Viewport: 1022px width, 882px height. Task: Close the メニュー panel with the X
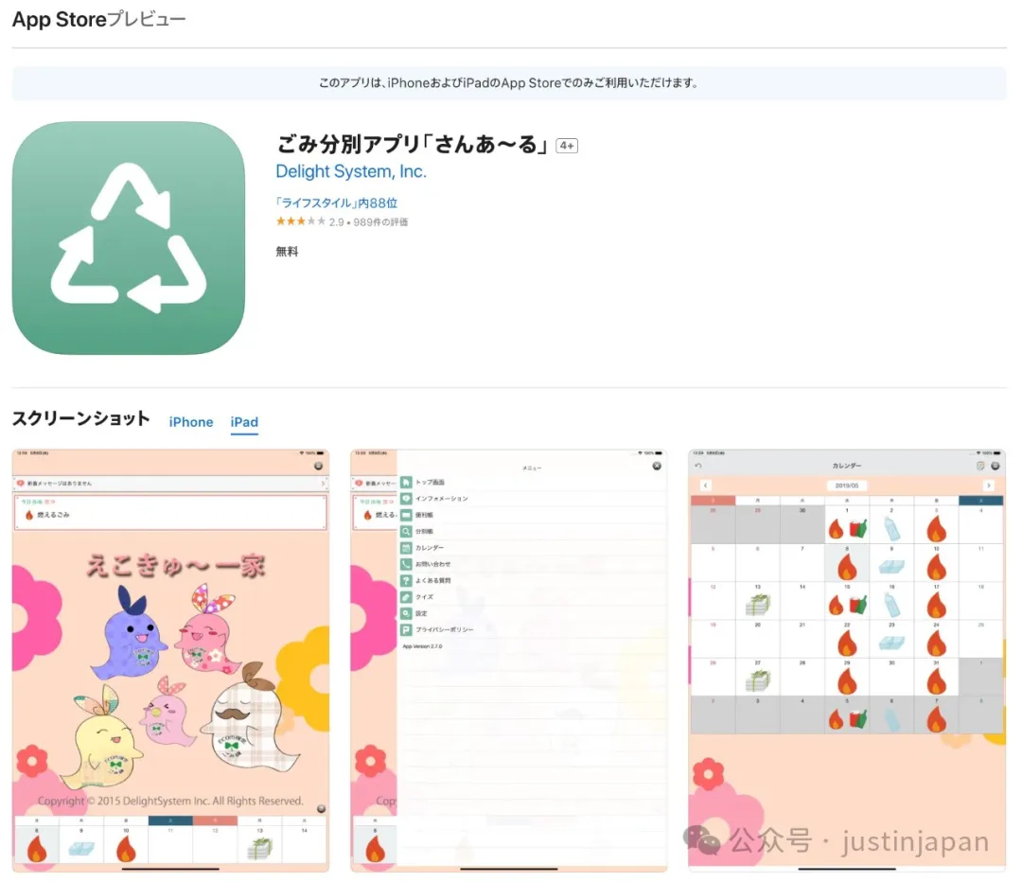657,467
